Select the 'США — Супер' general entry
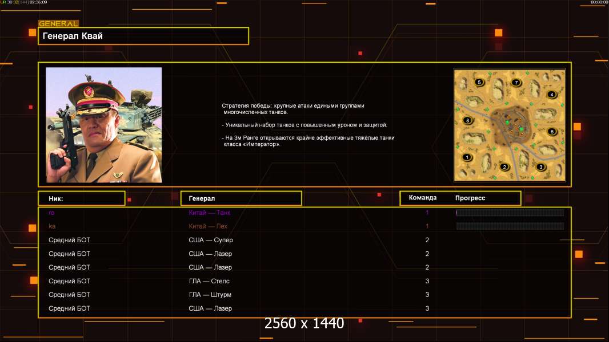 click(x=210, y=240)
